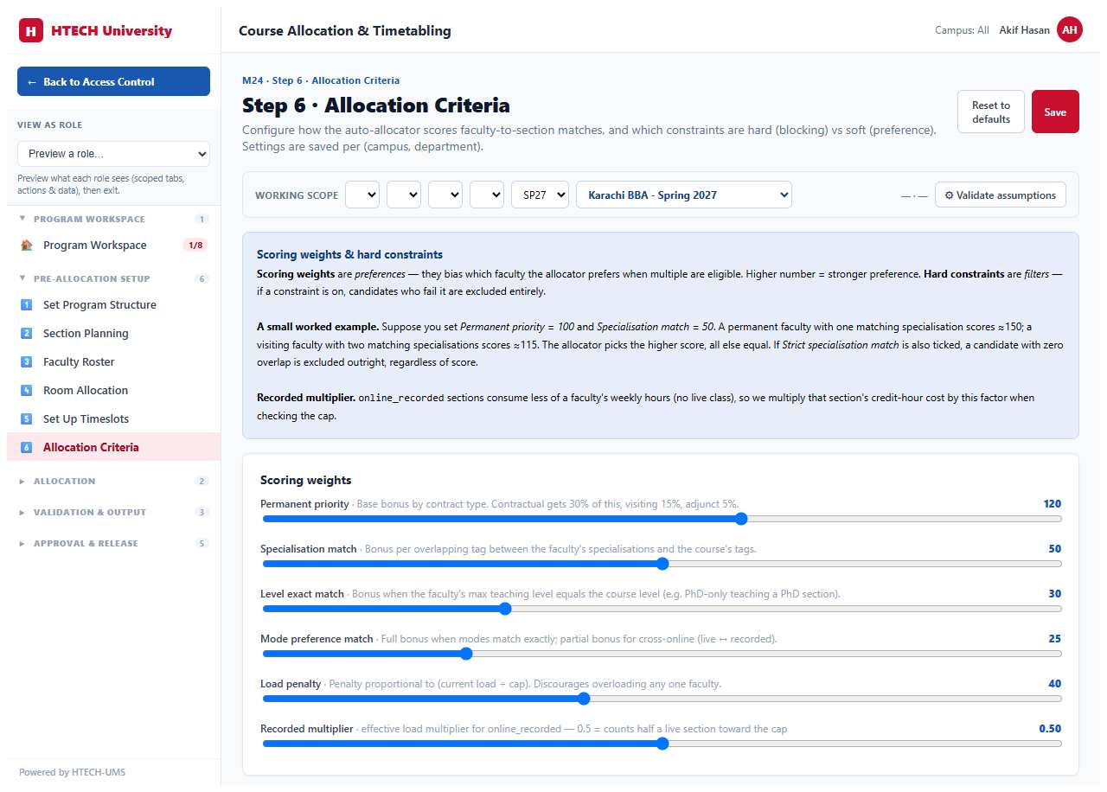Open the Preview a role dropdown
Screen dimensions: 1107x792
coord(113,154)
